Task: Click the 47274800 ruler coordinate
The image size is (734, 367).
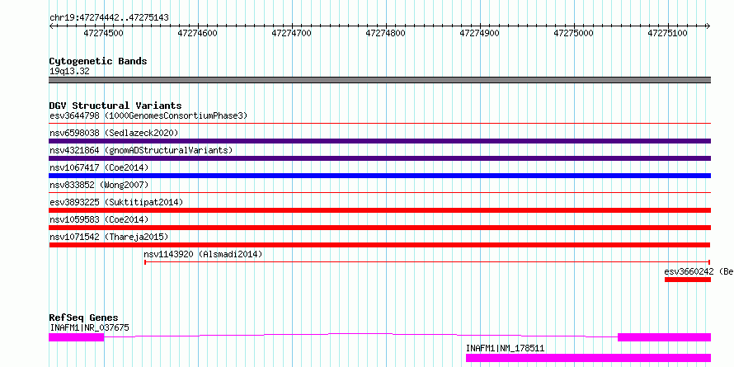Action: [385, 33]
